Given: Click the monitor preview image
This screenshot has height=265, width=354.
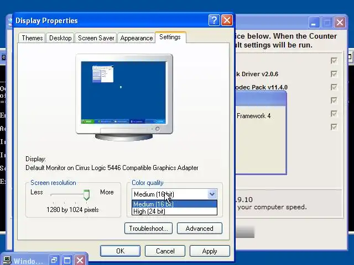Looking at the screenshot, I should [124, 97].
